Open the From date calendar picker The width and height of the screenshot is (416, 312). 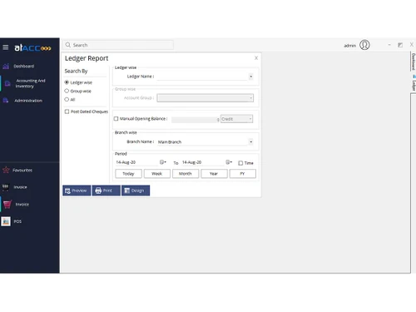coord(163,162)
